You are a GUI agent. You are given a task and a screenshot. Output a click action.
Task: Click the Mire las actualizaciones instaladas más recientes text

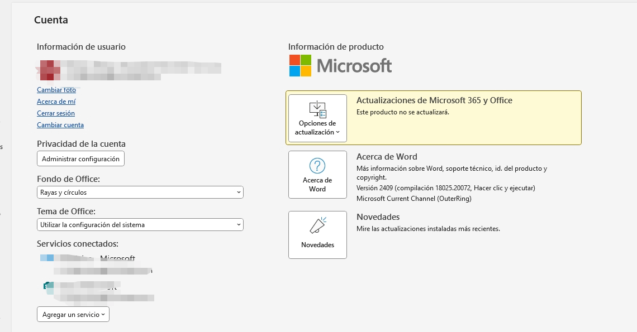tap(428, 229)
